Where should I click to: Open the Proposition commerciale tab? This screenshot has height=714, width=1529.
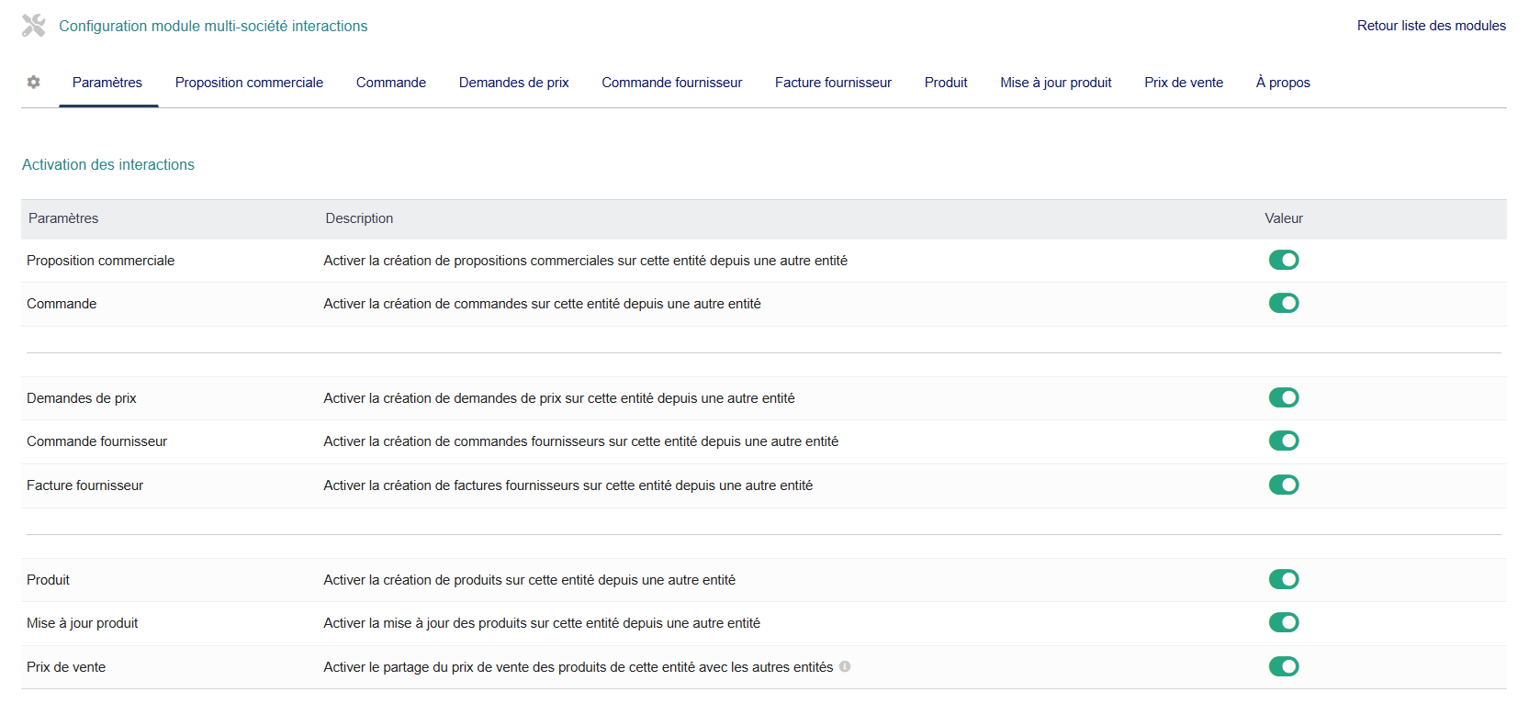pyautogui.click(x=249, y=83)
